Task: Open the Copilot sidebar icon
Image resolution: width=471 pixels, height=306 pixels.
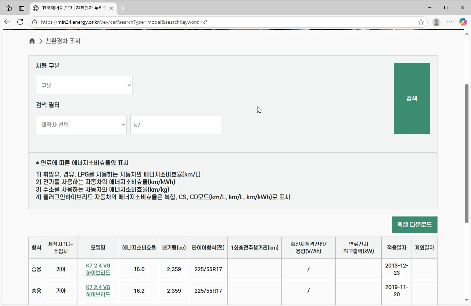Action: click(x=463, y=22)
